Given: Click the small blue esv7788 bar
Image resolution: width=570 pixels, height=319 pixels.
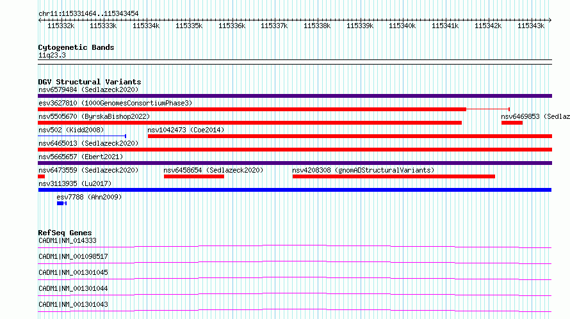Looking at the screenshot, I should click(x=61, y=203).
